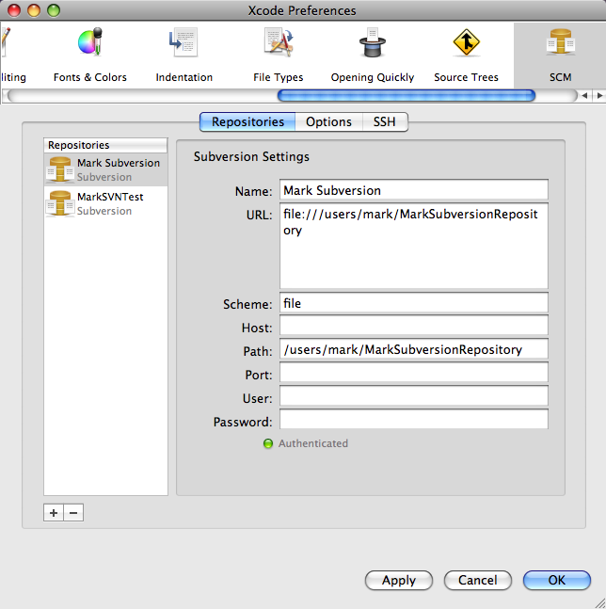Click the Repositories list column header
This screenshot has height=609, width=606.
click(105, 145)
